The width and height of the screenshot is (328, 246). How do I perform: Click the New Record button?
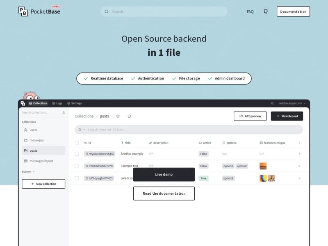tap(287, 116)
